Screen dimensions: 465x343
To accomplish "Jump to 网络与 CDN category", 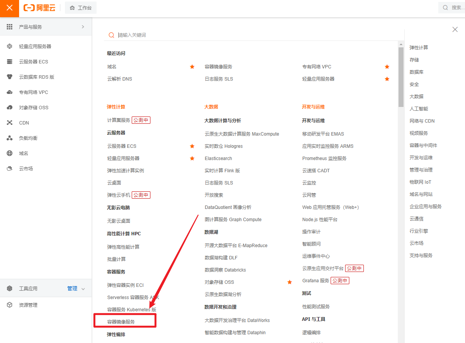I will pos(422,121).
